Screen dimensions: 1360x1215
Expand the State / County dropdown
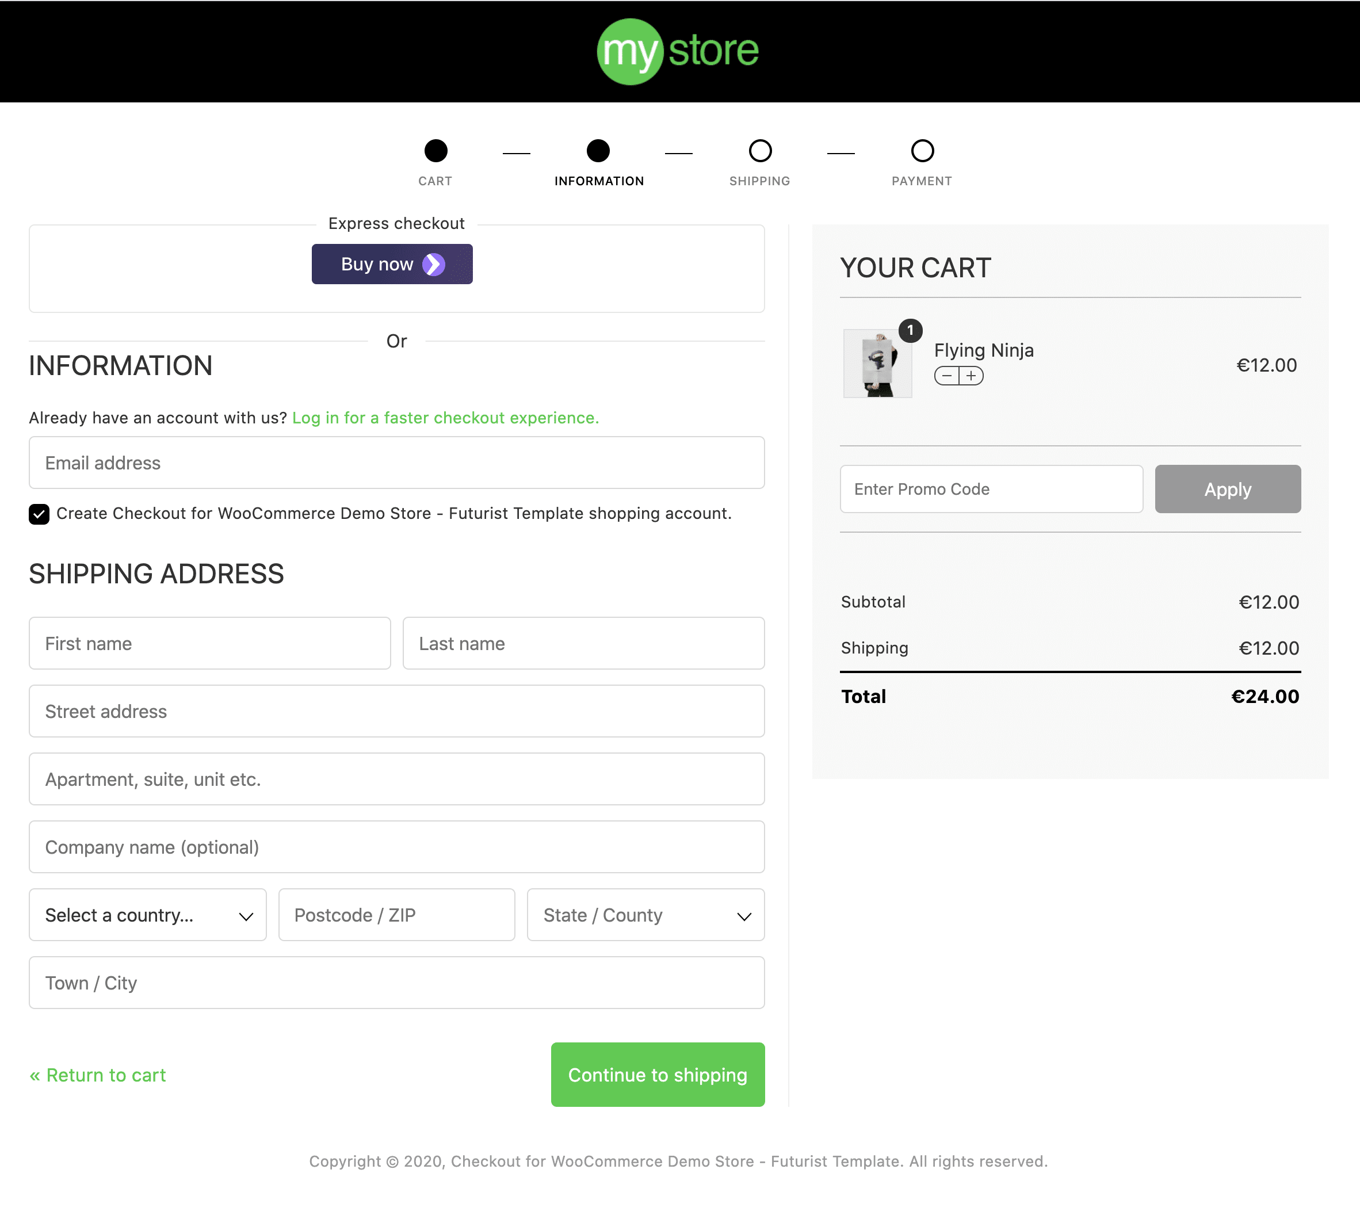[x=645, y=915]
